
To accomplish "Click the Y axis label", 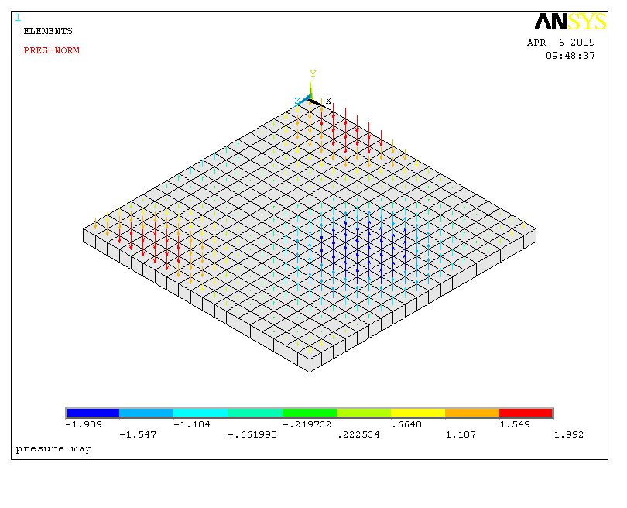I will click(313, 74).
